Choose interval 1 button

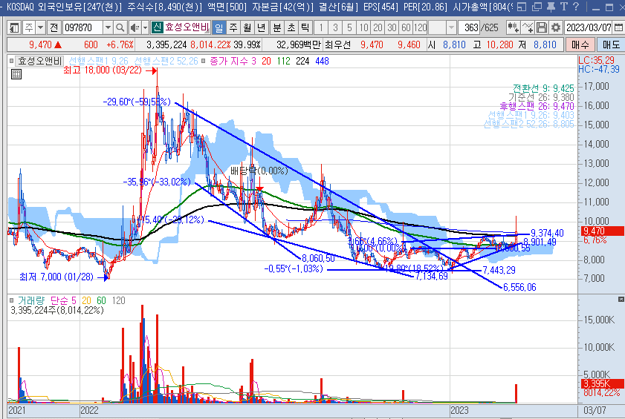[321, 27]
